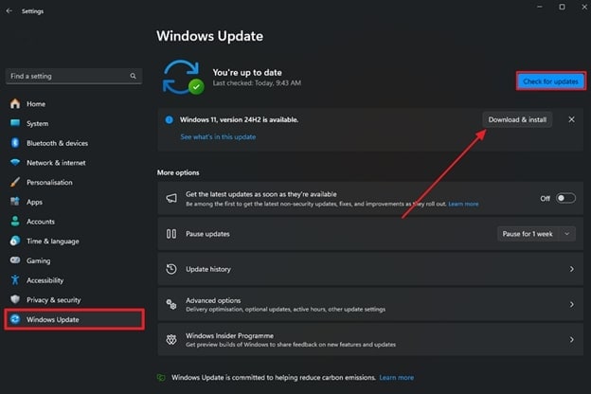This screenshot has height=394, width=591.
Task: Open Accessibility settings
Action: pos(74,280)
